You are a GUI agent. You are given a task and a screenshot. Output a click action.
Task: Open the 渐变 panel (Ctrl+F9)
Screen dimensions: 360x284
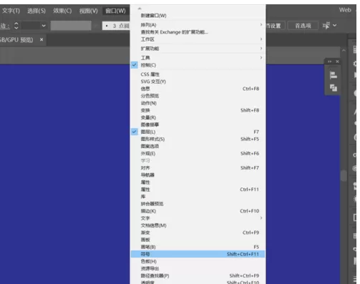click(198, 232)
